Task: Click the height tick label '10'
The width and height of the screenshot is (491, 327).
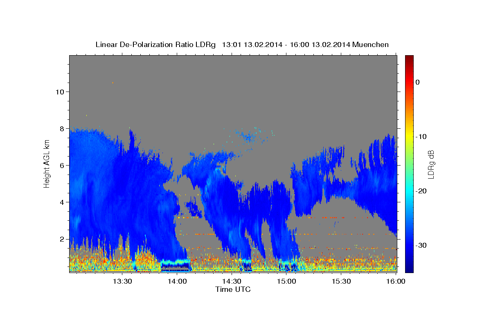Action: point(60,92)
